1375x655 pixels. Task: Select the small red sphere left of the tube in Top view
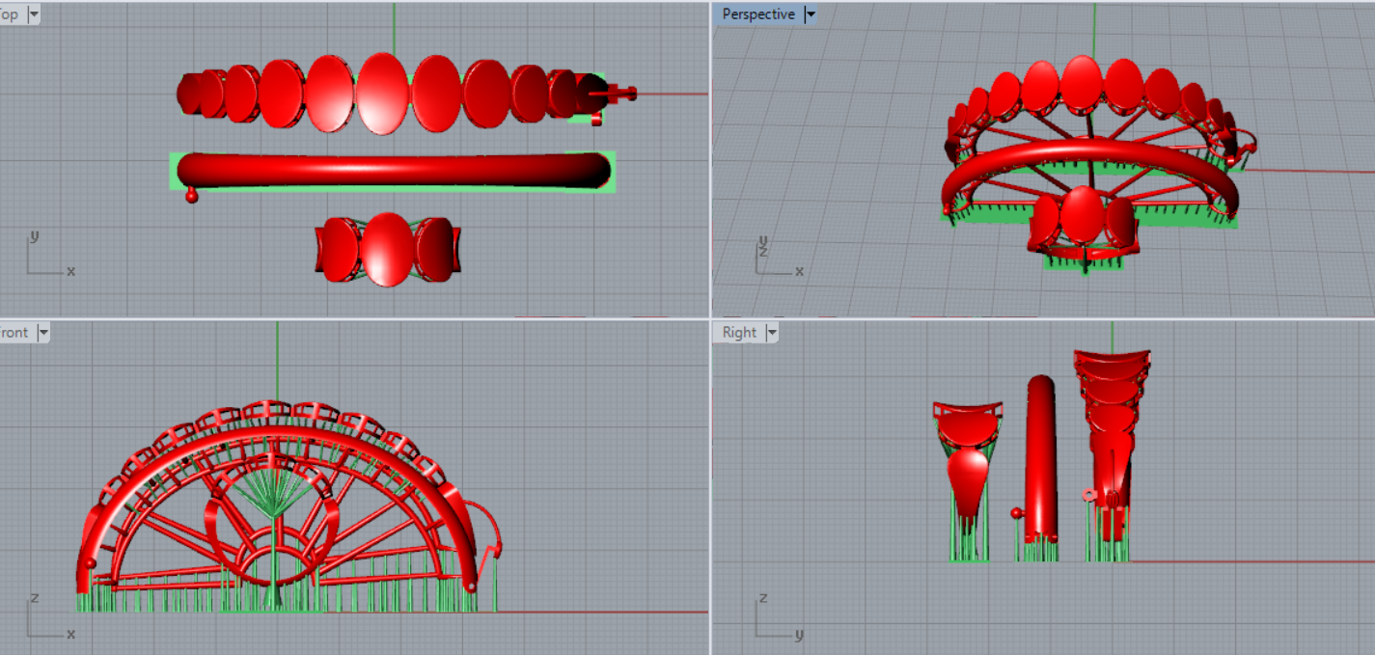click(x=192, y=197)
